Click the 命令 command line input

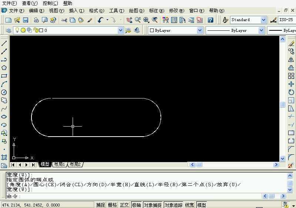(x=134, y=196)
